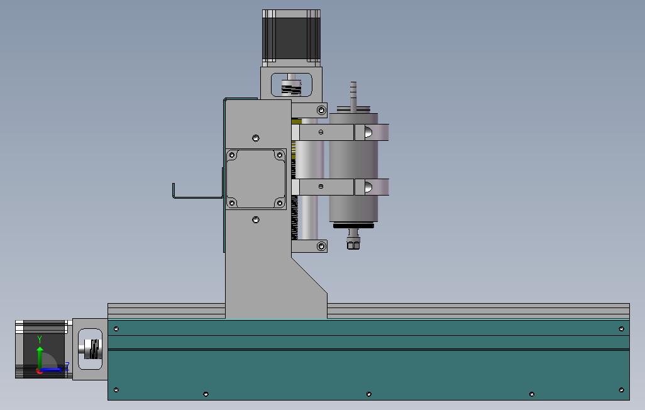Click the top-right corner screw of the teal plate
This screenshot has width=645, height=410.
click(x=621, y=328)
